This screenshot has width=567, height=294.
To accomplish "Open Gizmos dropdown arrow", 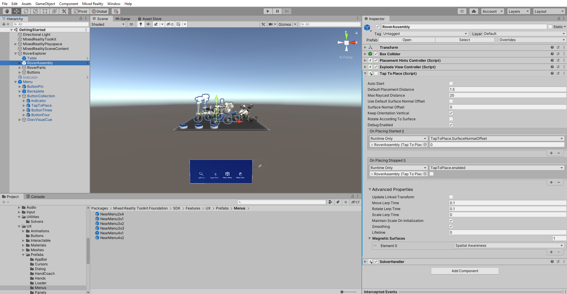I will (x=295, y=24).
